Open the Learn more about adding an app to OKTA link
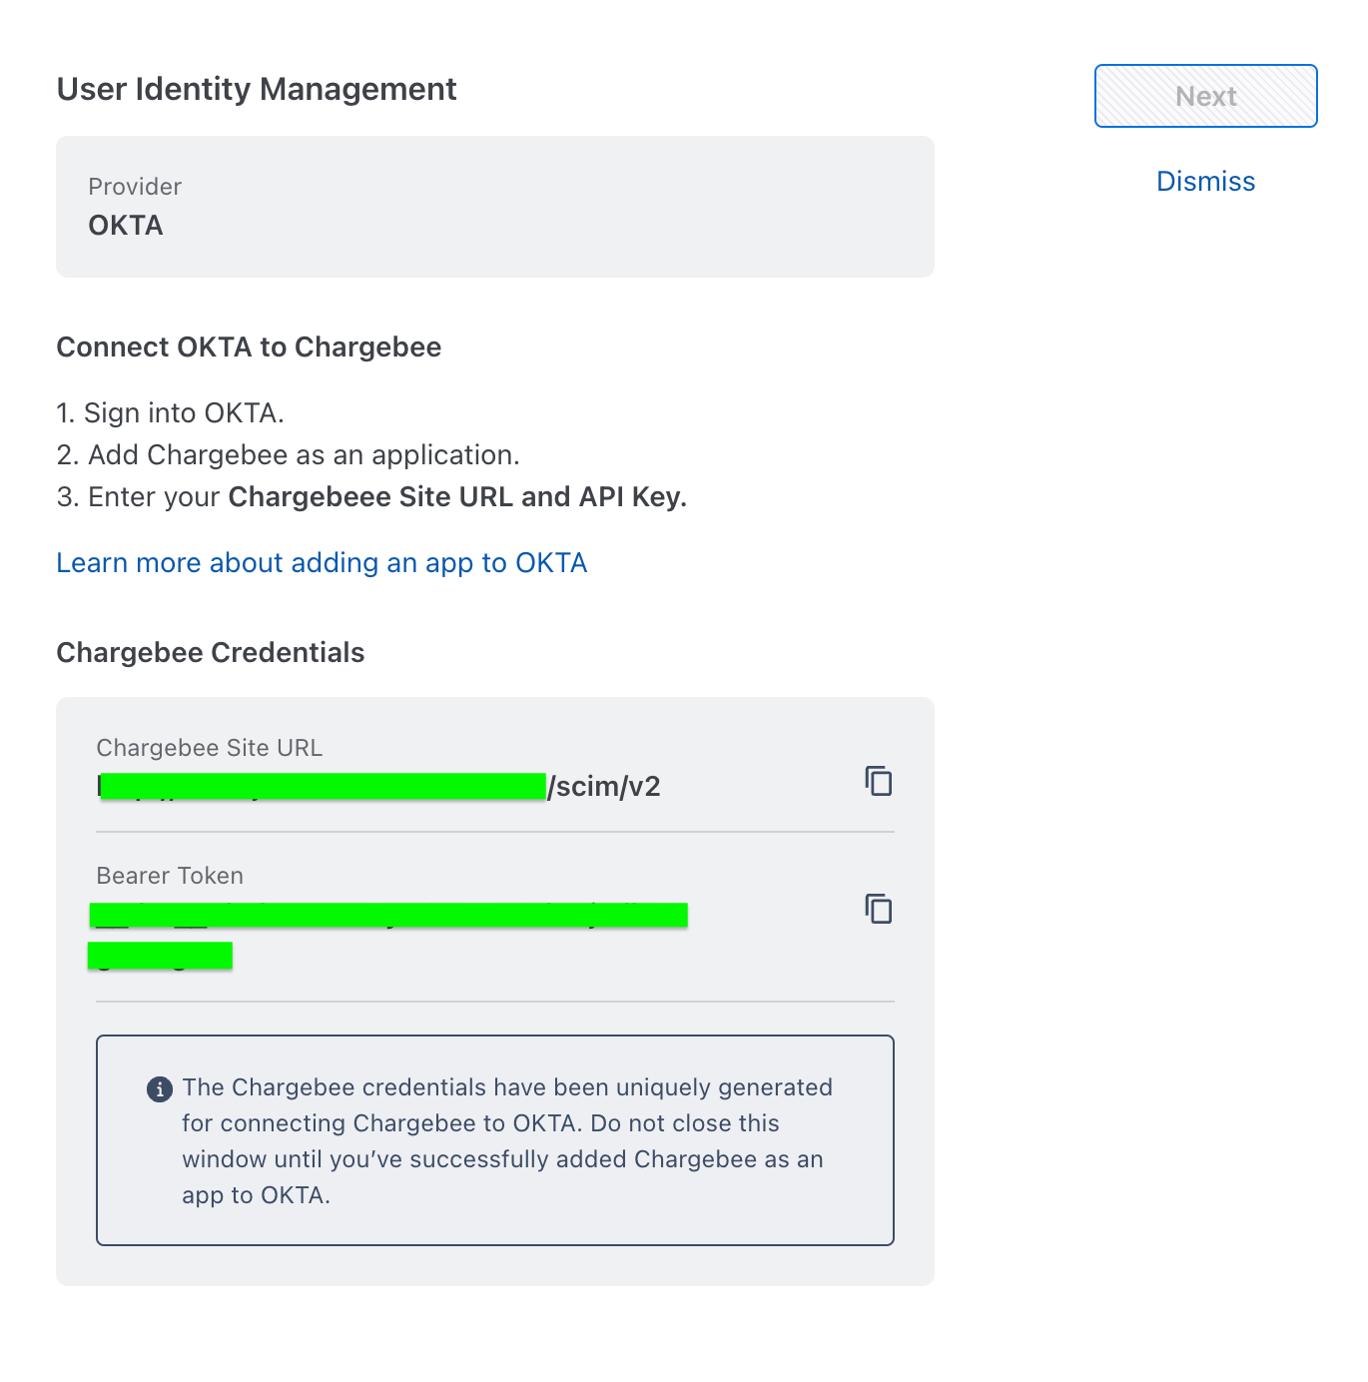Viewport: 1368px width, 1382px height. click(322, 563)
